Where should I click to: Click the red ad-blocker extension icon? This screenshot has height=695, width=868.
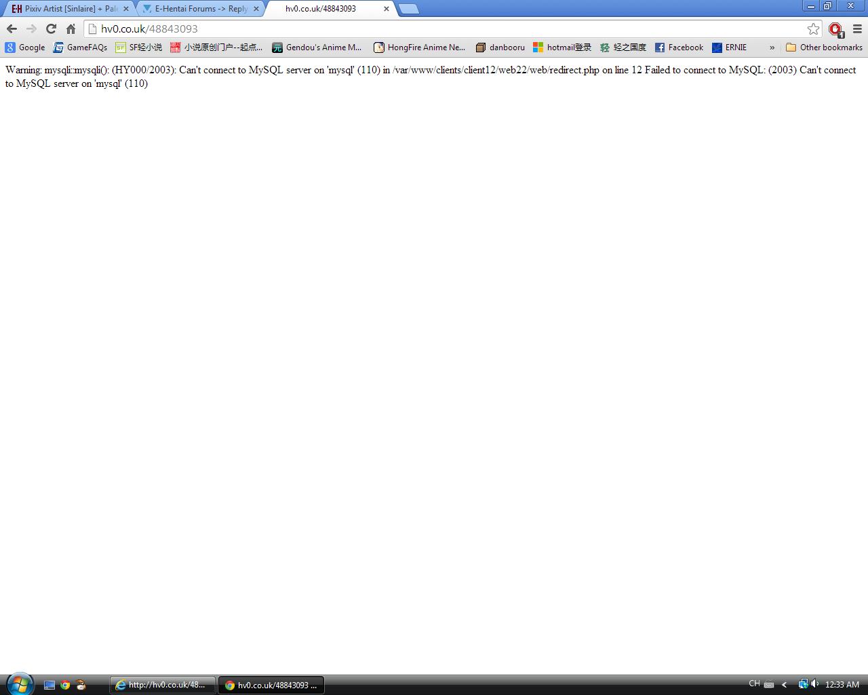[835, 29]
